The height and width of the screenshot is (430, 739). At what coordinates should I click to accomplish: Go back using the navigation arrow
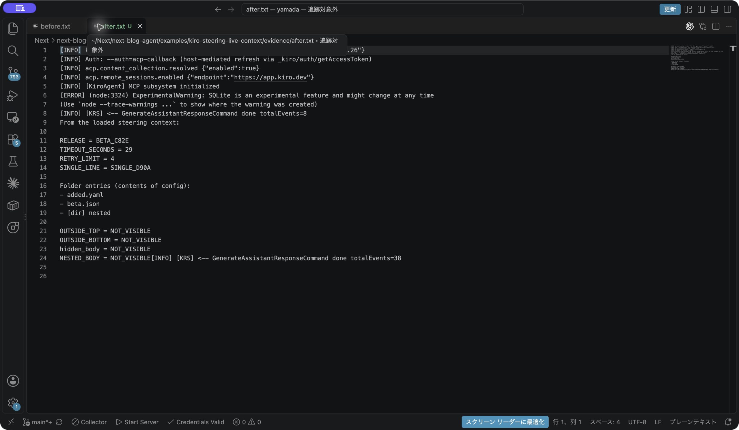click(218, 10)
